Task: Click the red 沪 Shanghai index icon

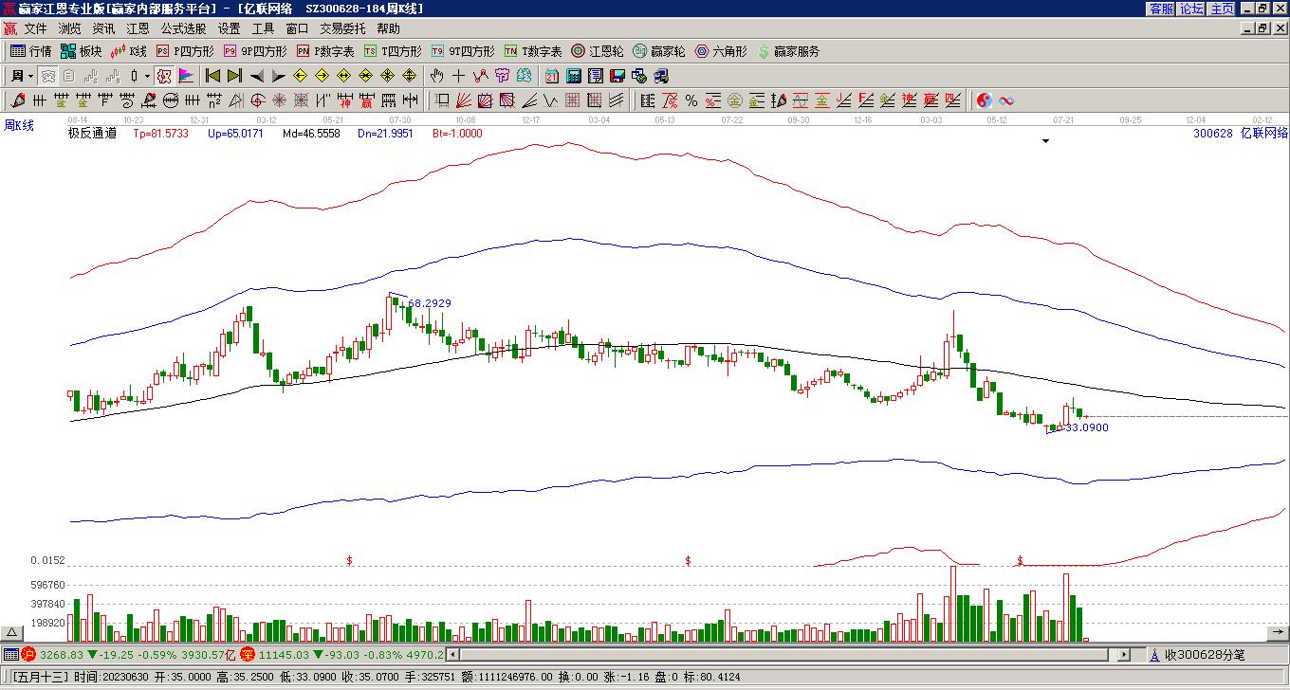Action: [x=28, y=654]
